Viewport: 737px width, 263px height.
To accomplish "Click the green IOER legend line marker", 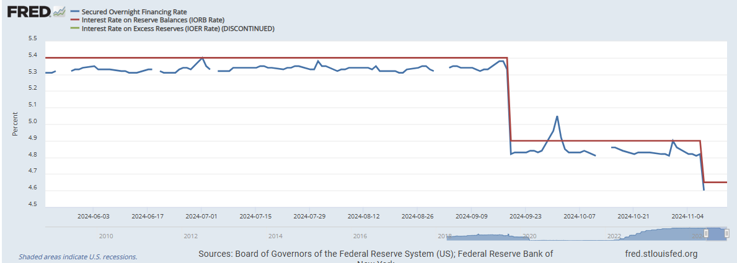I will pos(76,28).
